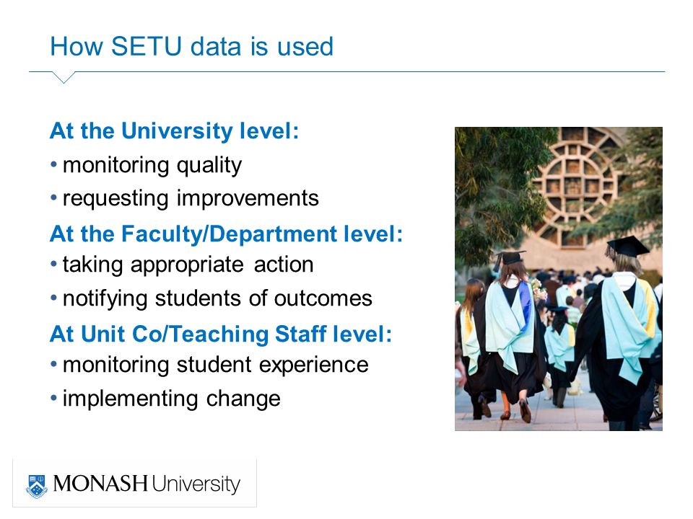Click the bullet dot before implementing change
The width and height of the screenshot is (693, 519).
54,398
